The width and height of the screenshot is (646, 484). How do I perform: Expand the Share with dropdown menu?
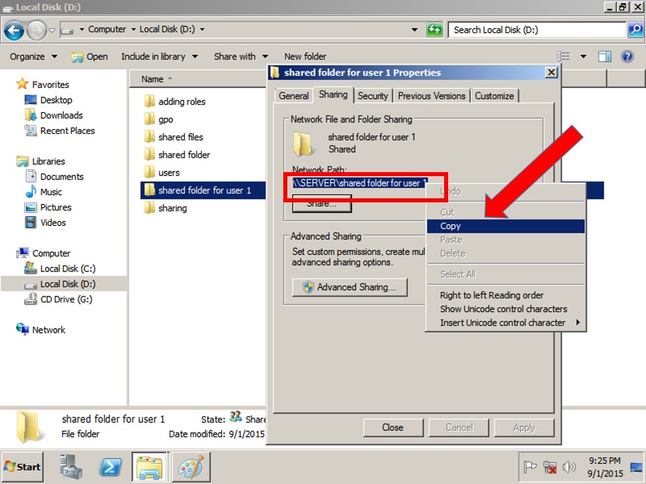point(264,56)
